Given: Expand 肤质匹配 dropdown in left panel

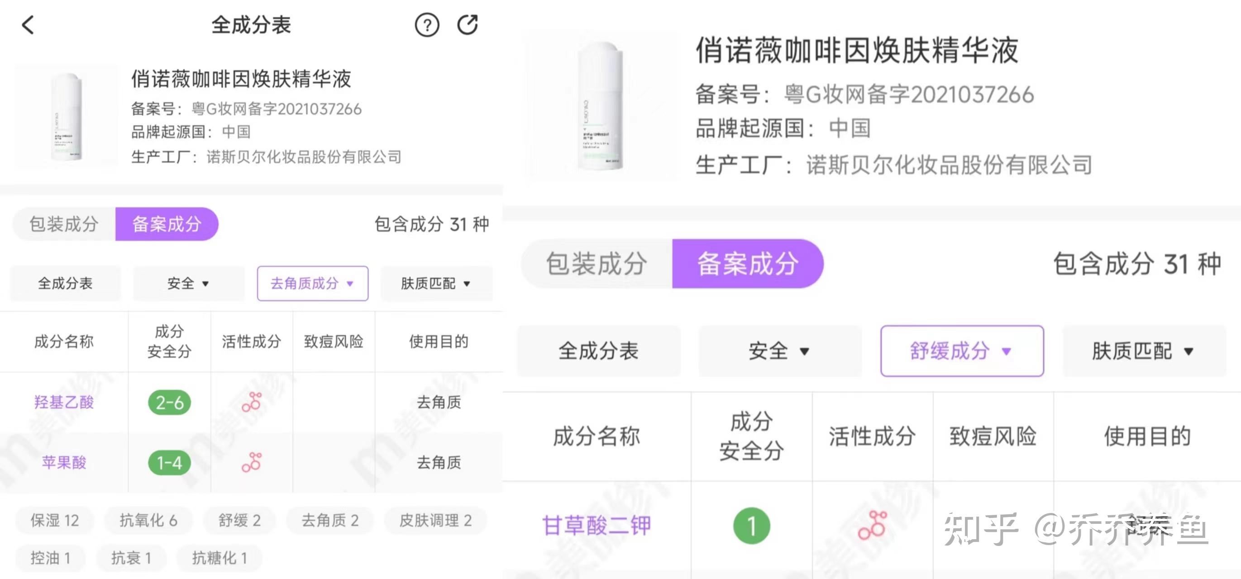Looking at the screenshot, I should (436, 284).
